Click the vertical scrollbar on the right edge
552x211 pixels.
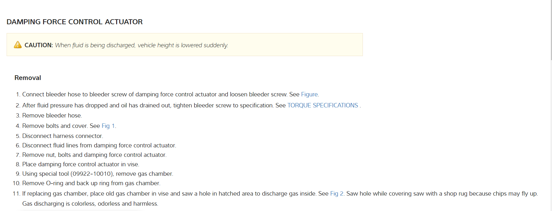click(x=551, y=31)
